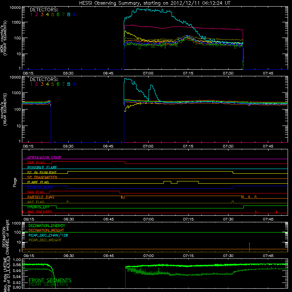Click detector 4 legend in front segments plot
This screenshot has height=292, width=292.
tap(47, 15)
